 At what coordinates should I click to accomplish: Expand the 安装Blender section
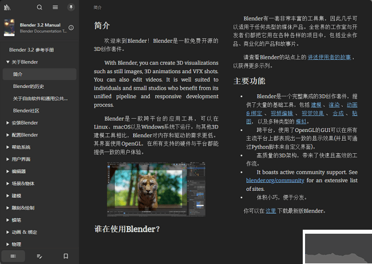coord(7,123)
